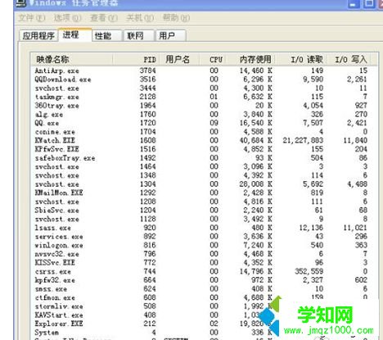Open the 帮助(H) menu

point(176,18)
